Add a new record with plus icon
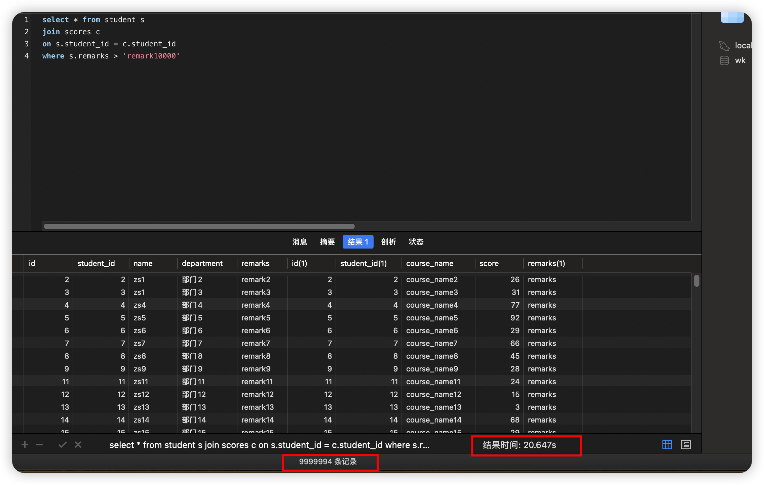 pos(25,445)
